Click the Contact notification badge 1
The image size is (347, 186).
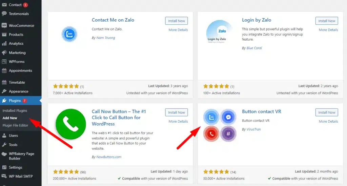click(25, 5)
